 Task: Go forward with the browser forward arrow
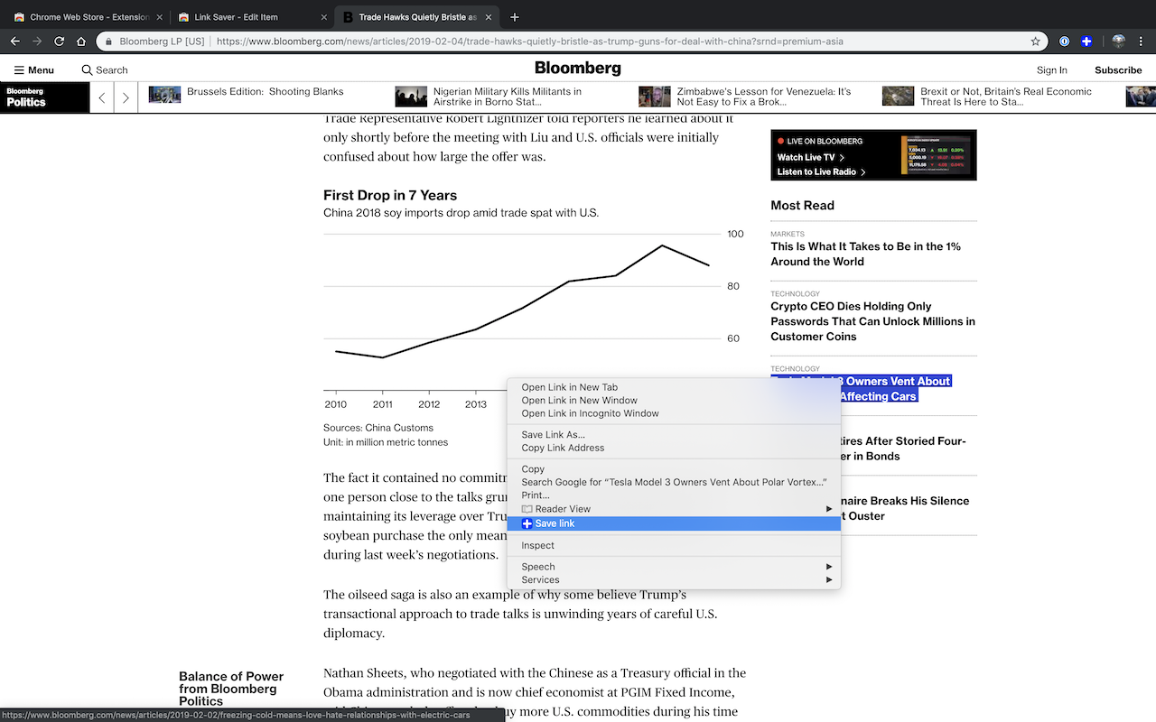[37, 42]
